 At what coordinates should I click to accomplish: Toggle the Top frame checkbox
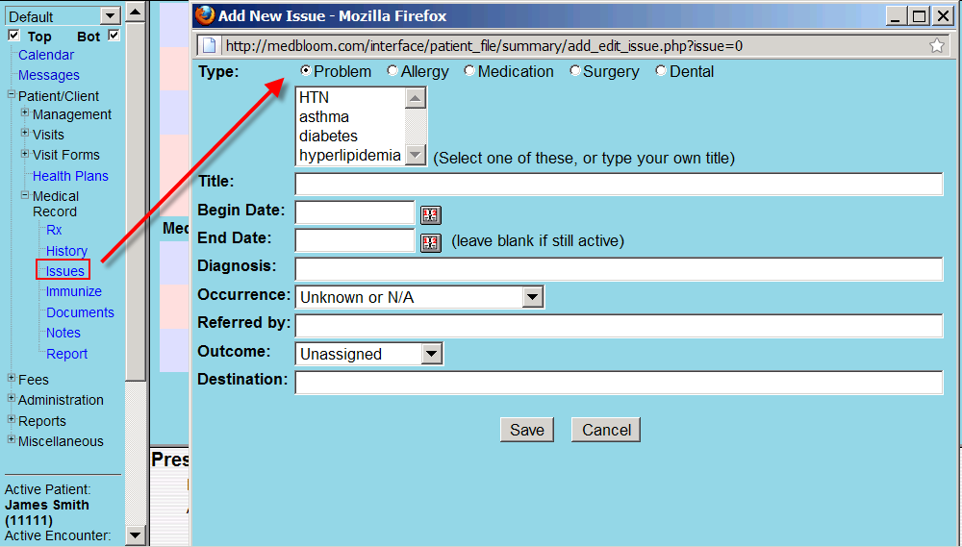pos(13,36)
